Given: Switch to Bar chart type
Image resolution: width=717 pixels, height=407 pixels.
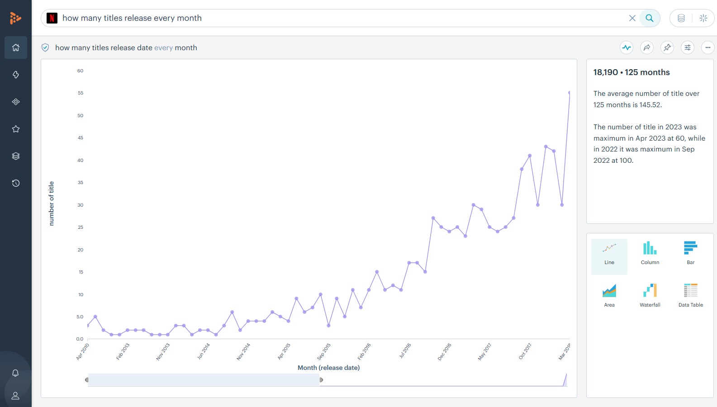Looking at the screenshot, I should pyautogui.click(x=691, y=253).
